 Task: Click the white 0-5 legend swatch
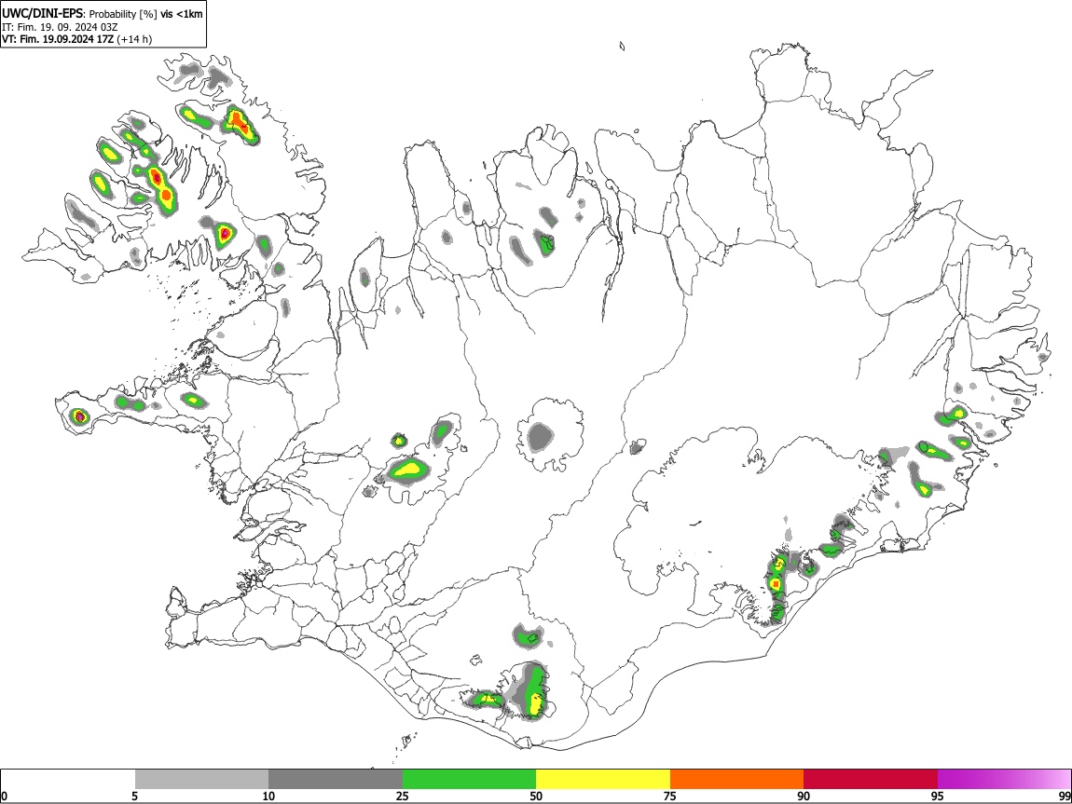(68, 779)
